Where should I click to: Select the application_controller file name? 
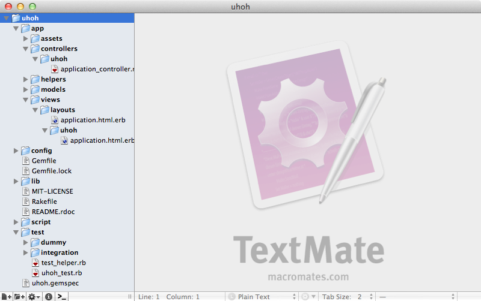(97, 69)
